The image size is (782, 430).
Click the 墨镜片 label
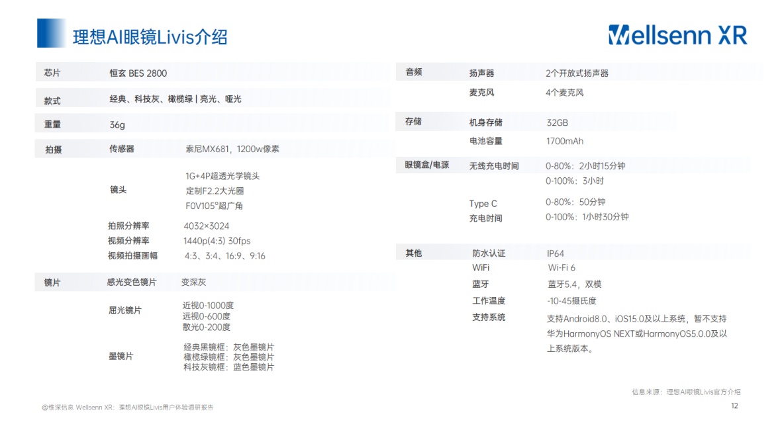click(x=121, y=357)
